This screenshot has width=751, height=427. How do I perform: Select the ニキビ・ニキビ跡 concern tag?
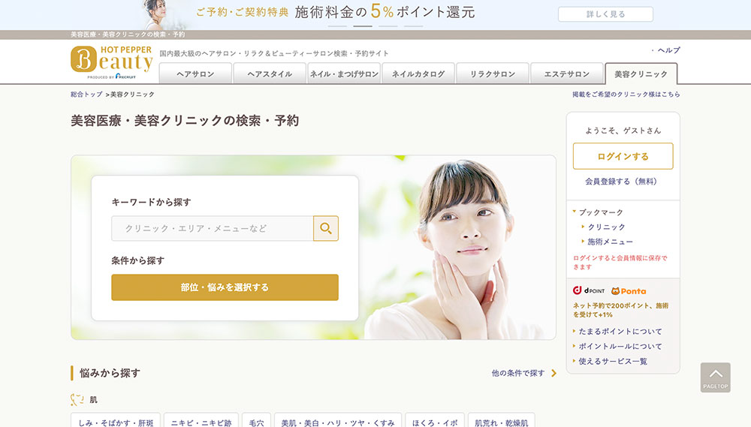coord(201,422)
